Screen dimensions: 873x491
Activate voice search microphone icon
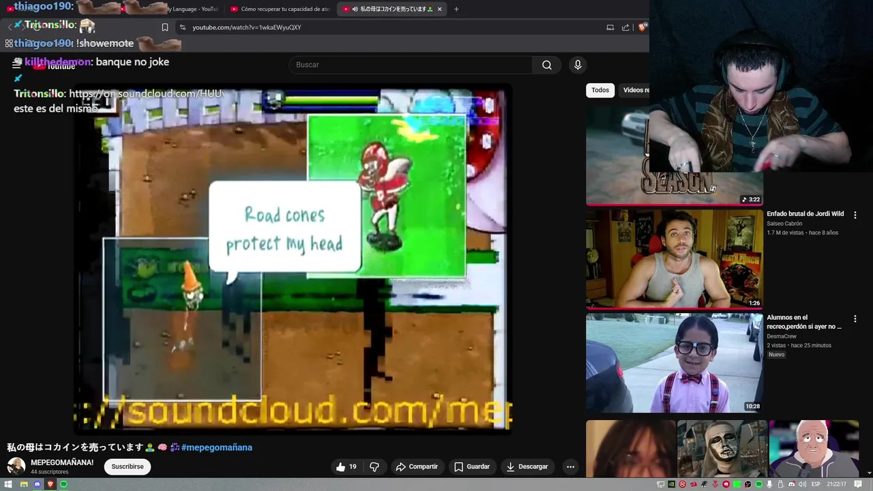pos(578,65)
